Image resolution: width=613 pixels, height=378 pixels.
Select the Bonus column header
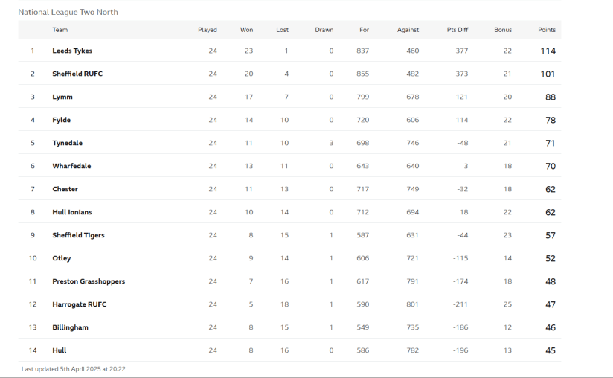[x=503, y=30]
